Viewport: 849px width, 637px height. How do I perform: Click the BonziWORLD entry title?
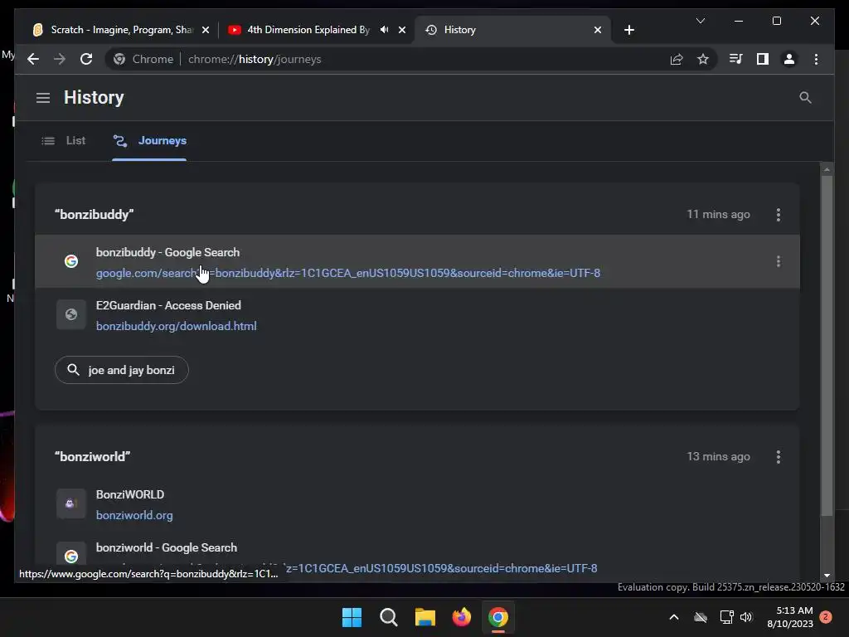tap(130, 494)
